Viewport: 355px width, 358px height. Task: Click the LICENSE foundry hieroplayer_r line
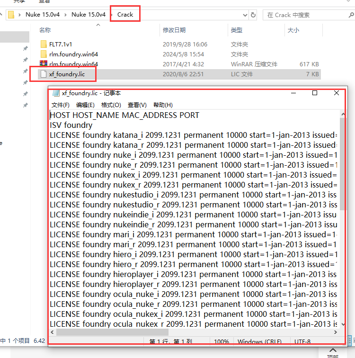(x=194, y=284)
